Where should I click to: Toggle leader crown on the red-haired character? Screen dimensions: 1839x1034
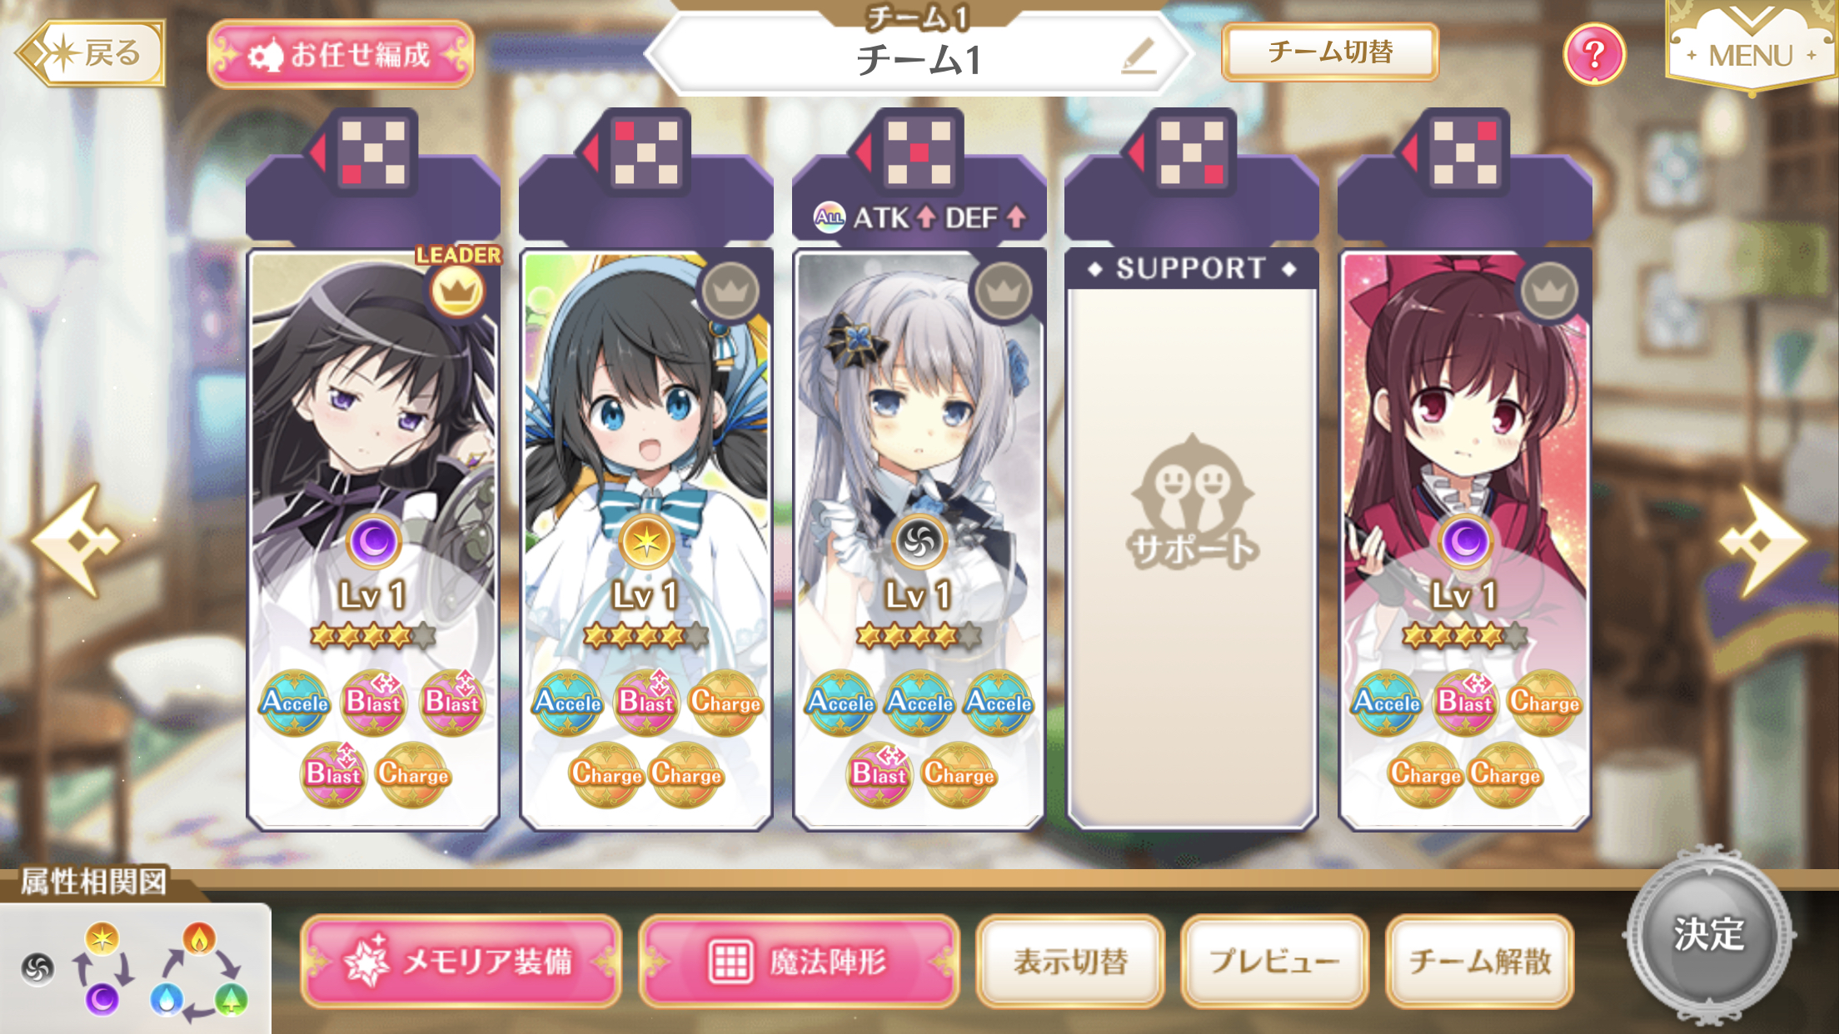pos(1548,291)
